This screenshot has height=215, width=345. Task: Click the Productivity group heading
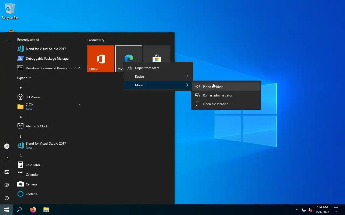pos(96,40)
